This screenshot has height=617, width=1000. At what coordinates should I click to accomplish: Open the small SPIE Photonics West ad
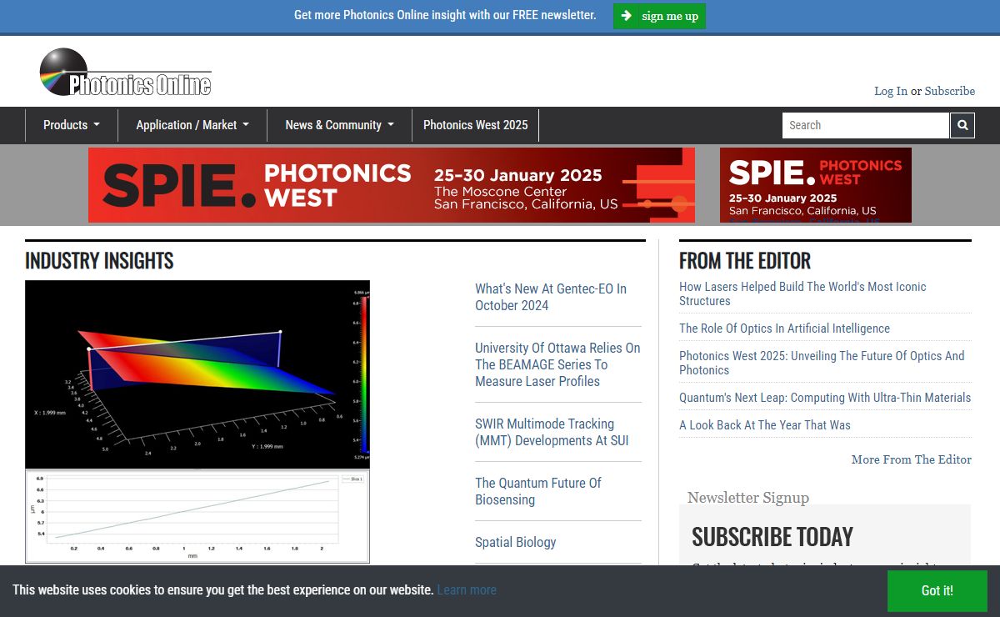coord(816,185)
